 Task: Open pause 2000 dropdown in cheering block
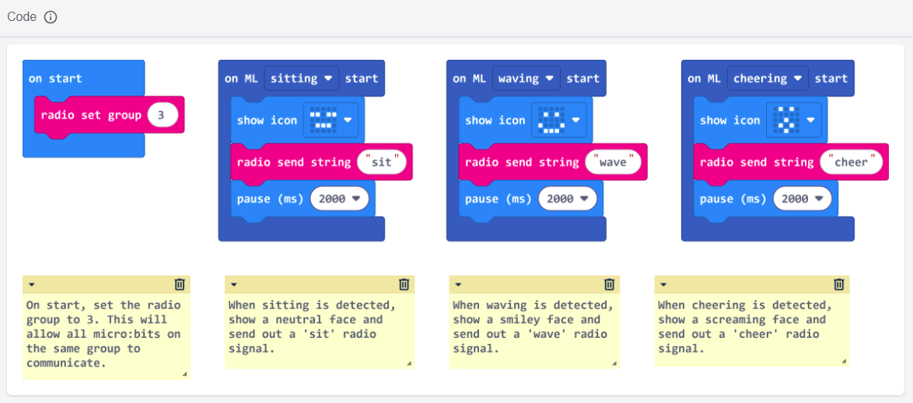801,199
